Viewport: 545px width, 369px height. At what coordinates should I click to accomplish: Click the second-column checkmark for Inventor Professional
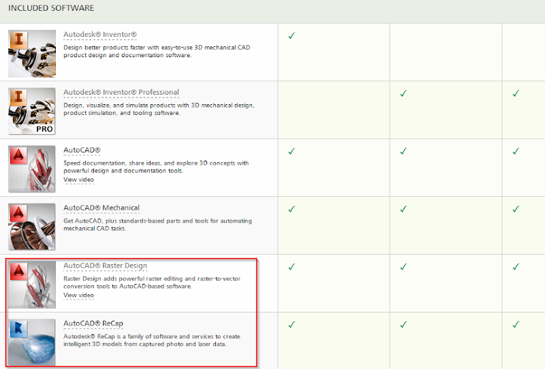(403, 93)
